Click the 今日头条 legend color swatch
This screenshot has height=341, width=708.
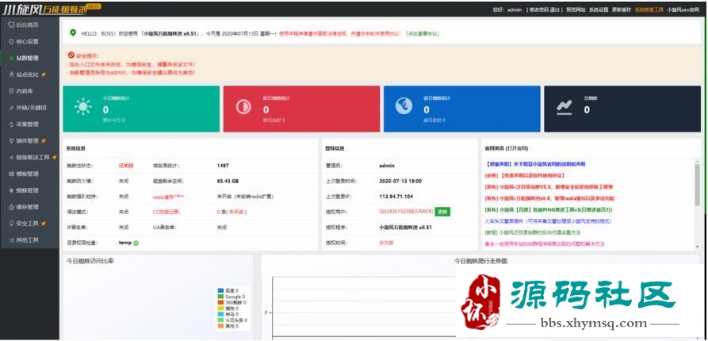click(x=220, y=320)
